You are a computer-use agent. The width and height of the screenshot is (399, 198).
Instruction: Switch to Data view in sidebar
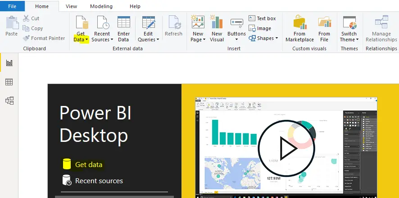point(9,82)
